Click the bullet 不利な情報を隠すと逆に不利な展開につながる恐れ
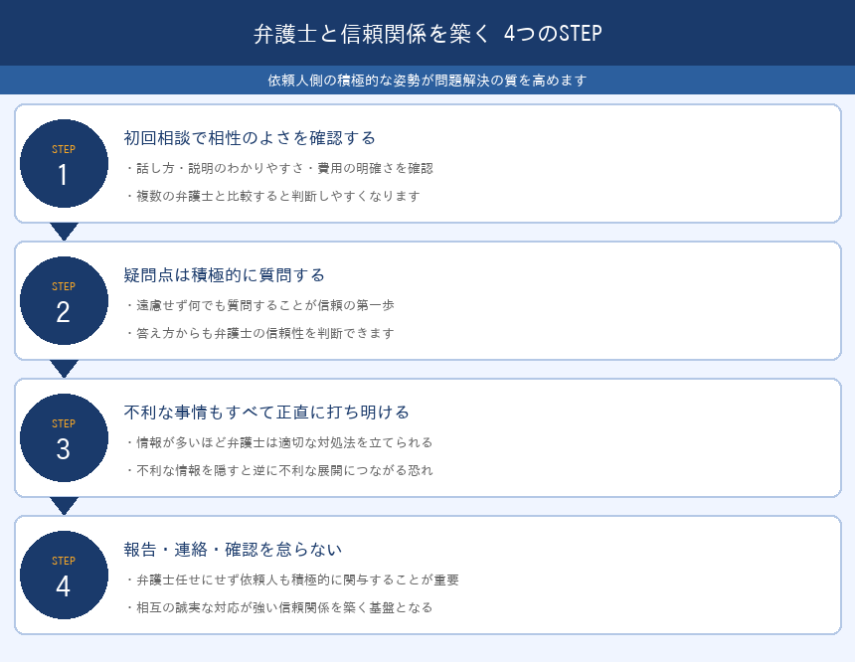855x662 pixels. pos(279,470)
